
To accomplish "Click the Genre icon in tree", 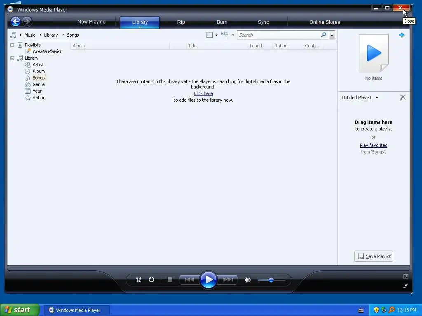I will tap(28, 85).
